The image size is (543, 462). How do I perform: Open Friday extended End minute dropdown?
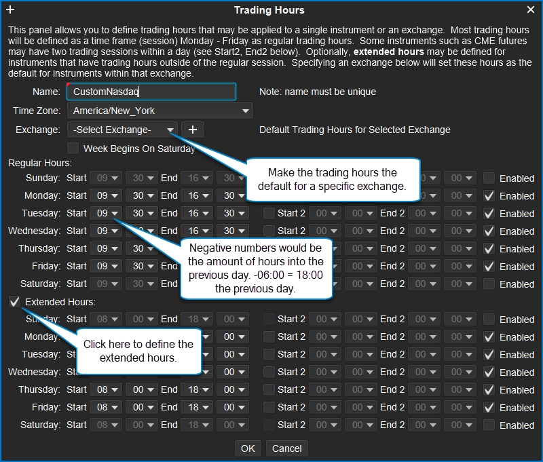click(x=234, y=407)
